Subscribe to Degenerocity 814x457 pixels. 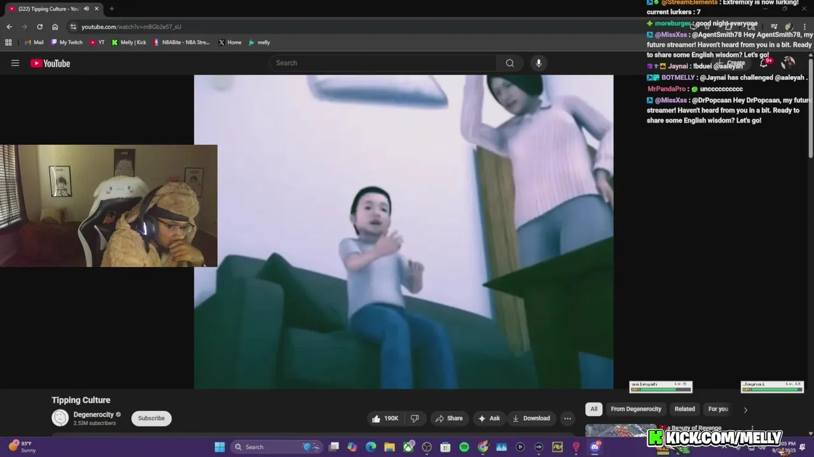tap(151, 418)
